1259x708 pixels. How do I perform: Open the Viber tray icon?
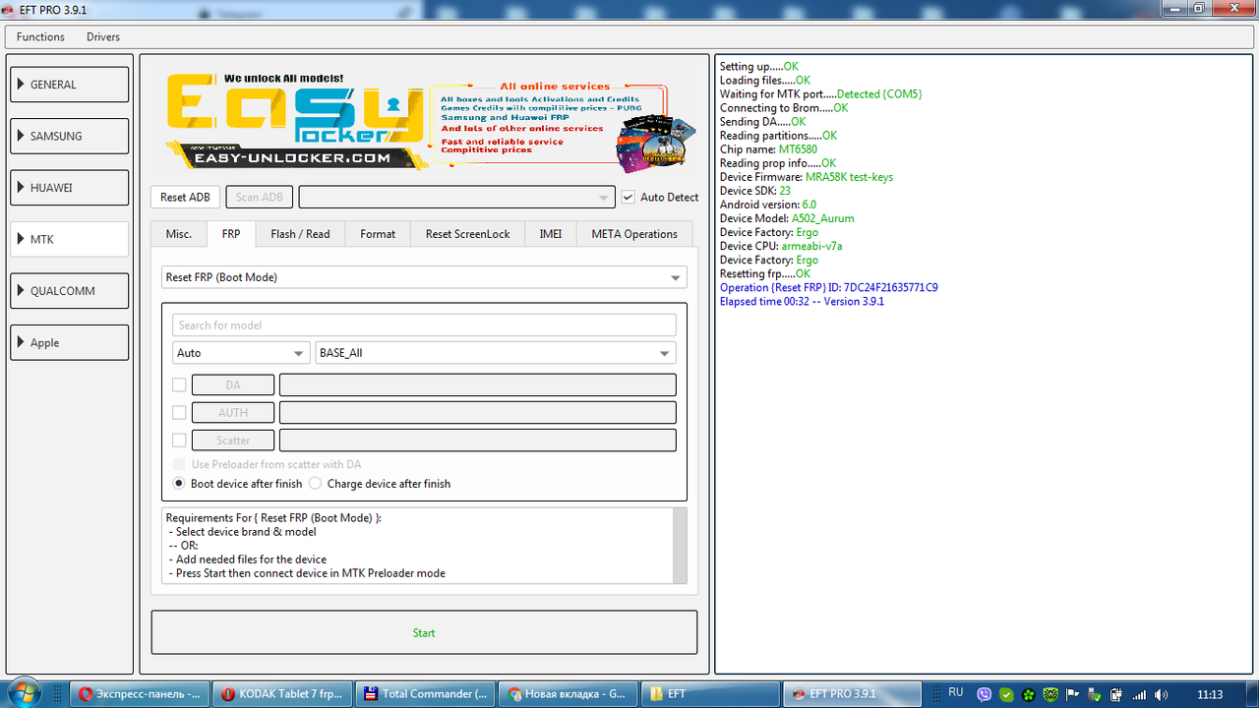tap(985, 694)
